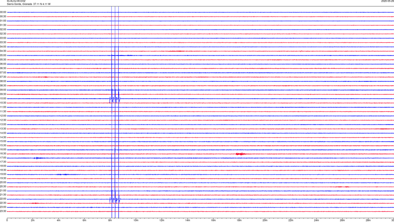Click the date label at top right
This screenshot has width=394, height=222.
click(x=387, y=1)
